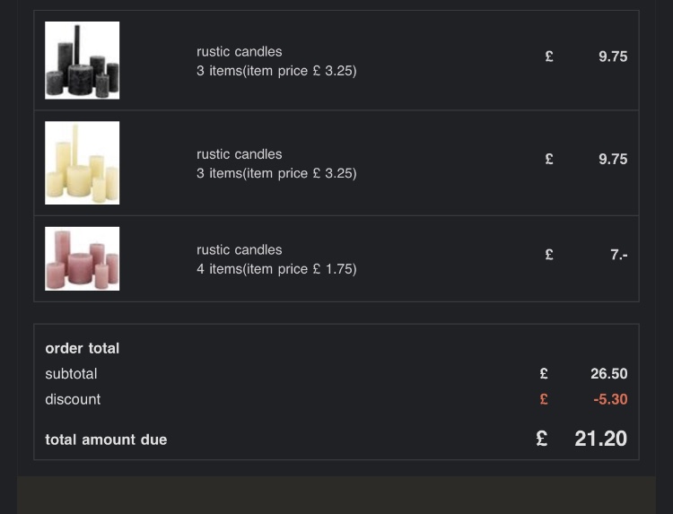Click the pink rustic candles thumbnail
The width and height of the screenshot is (673, 514).
(82, 258)
